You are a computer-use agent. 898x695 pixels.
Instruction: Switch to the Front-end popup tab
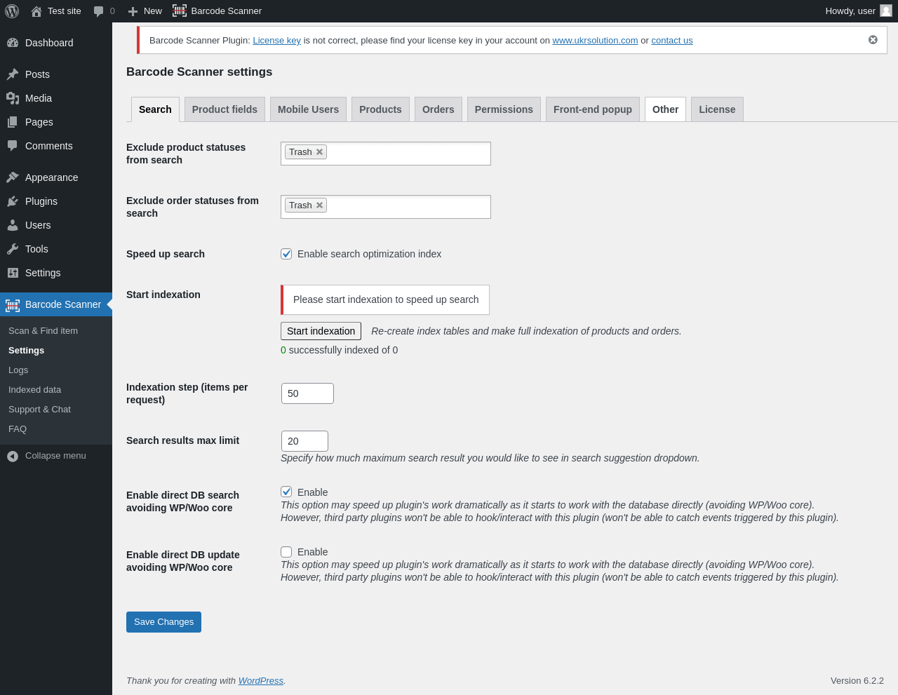593,109
